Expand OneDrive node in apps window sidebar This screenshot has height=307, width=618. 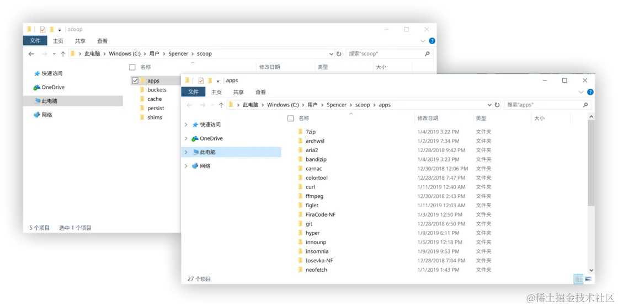(186, 138)
